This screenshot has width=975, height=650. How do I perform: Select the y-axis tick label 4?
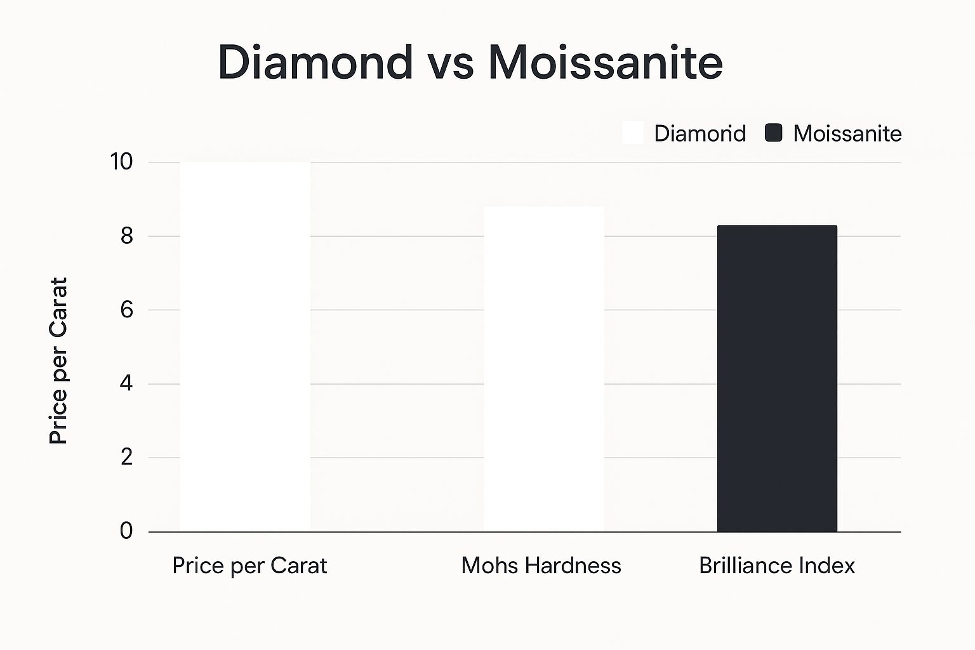pyautogui.click(x=126, y=383)
